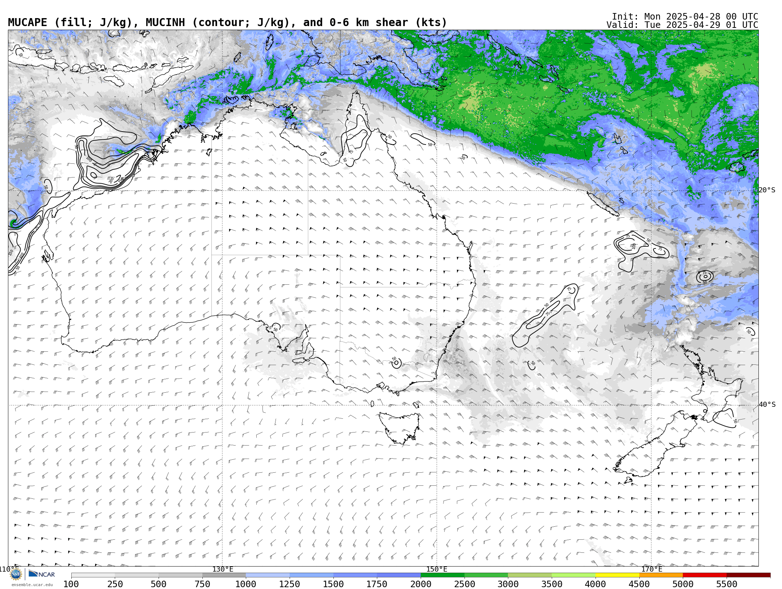This screenshot has height=589, width=782.
Task: Click the NSF logo icon
Action: 16,574
